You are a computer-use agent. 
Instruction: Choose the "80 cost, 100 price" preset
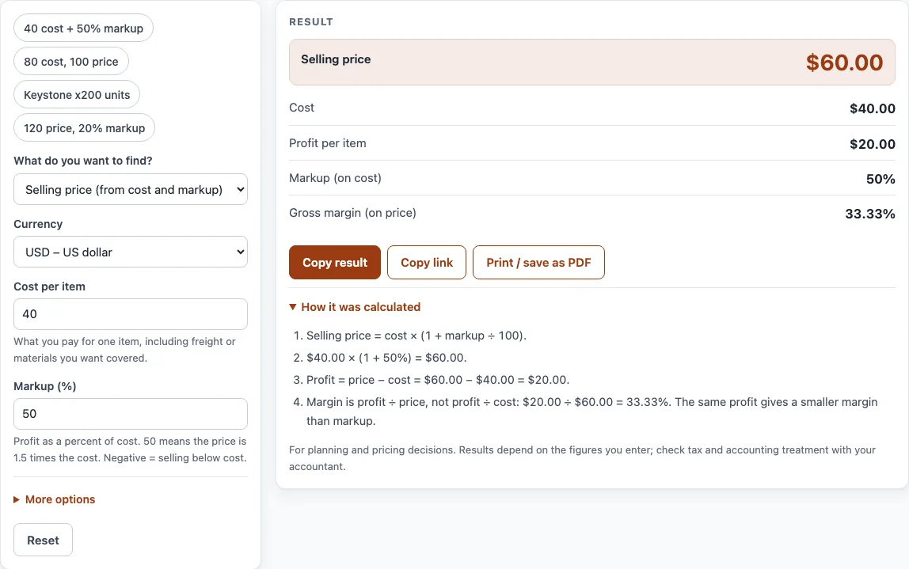(71, 62)
